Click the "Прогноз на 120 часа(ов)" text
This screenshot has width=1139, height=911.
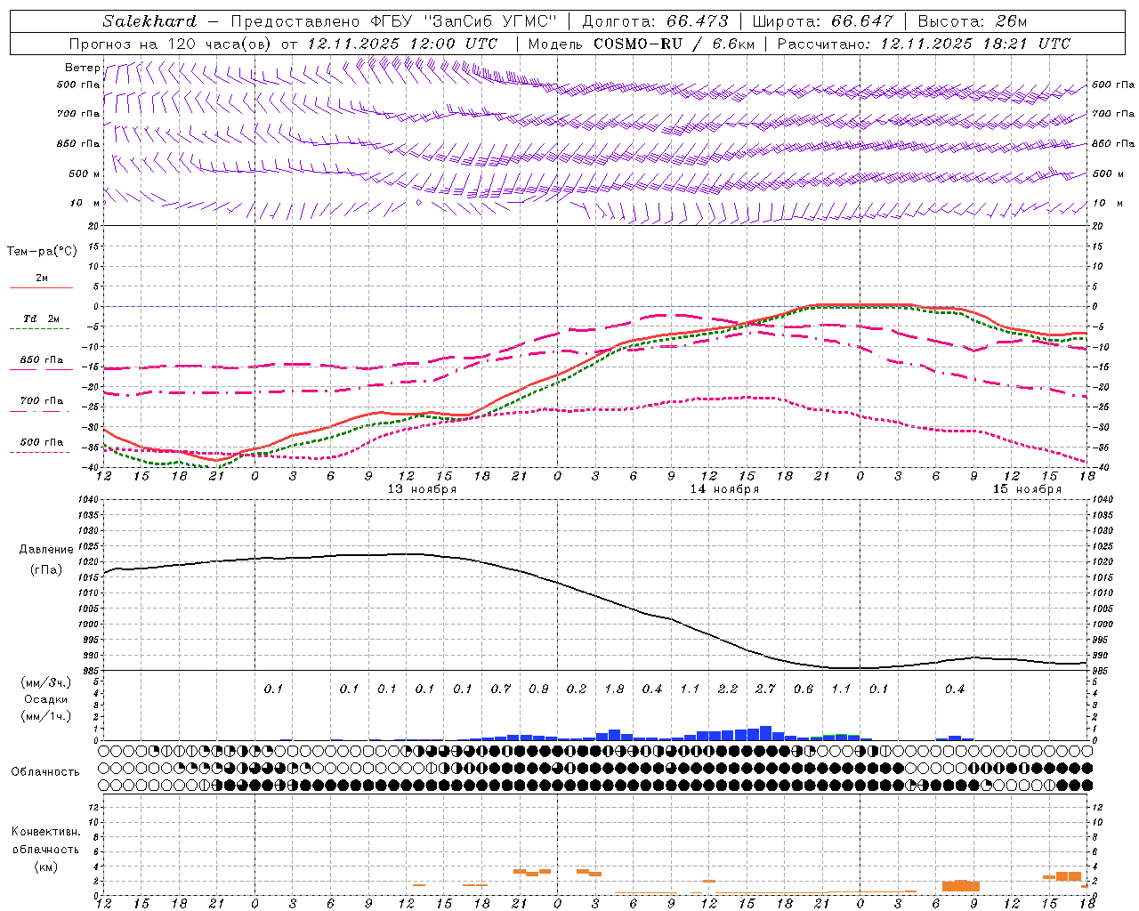click(170, 44)
